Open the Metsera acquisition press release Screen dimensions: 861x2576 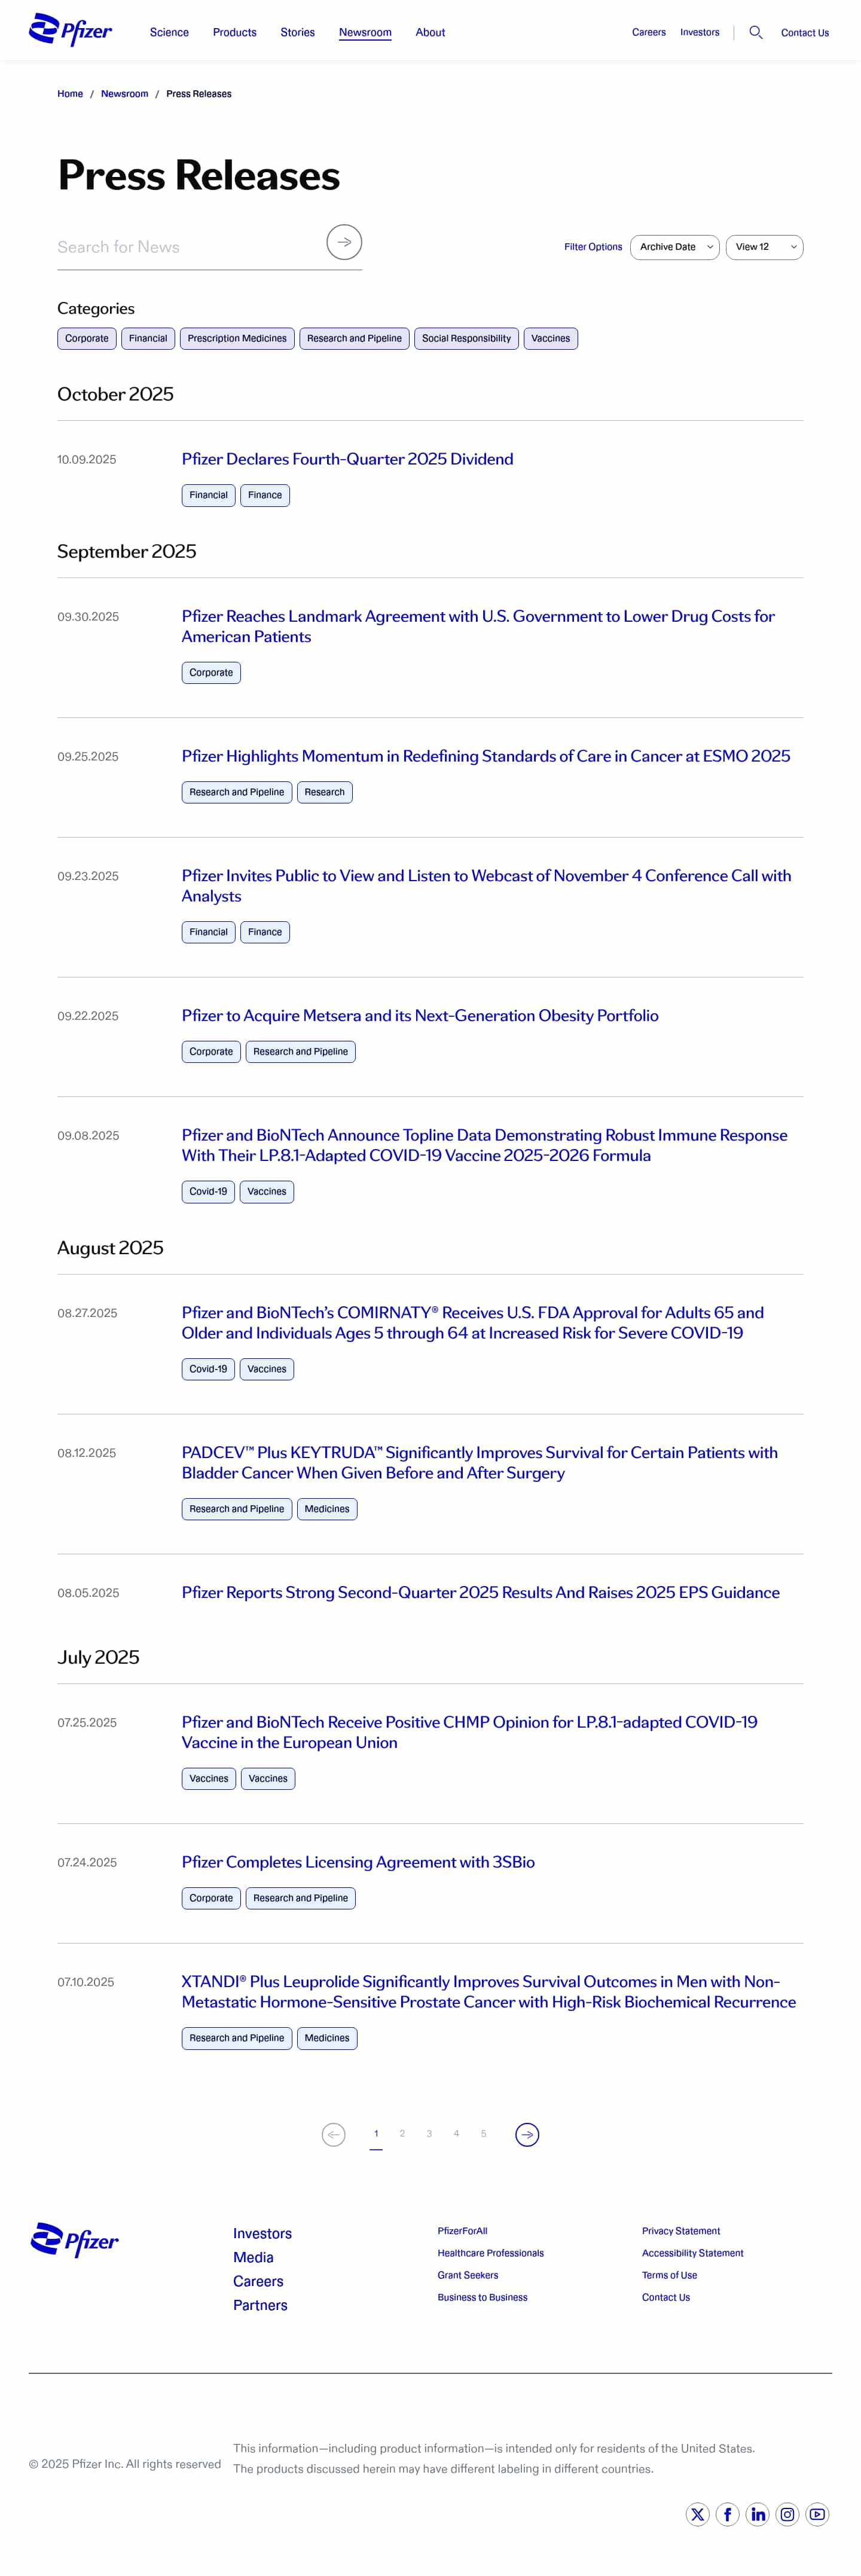coord(420,1016)
